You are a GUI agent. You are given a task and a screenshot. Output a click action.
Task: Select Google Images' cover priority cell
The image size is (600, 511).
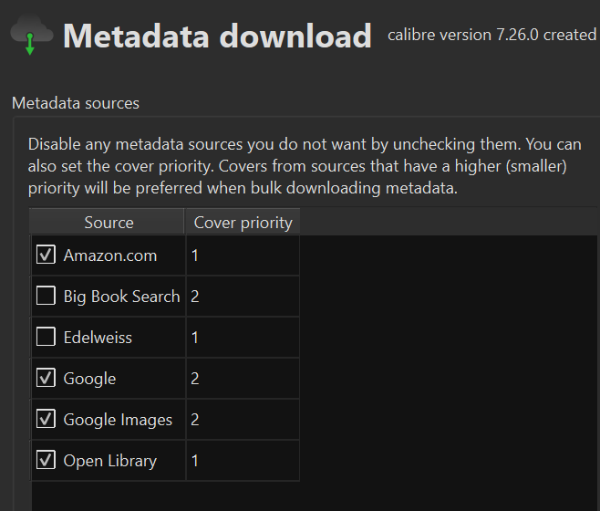tap(243, 420)
